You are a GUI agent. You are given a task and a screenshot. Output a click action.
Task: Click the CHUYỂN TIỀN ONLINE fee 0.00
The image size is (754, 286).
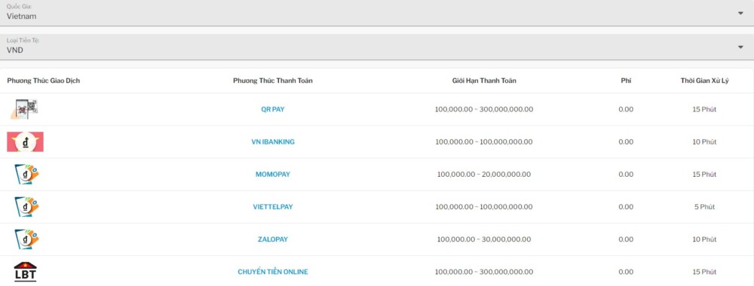(626, 272)
